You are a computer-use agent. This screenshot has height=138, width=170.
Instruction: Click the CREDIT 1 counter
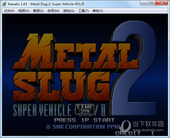(x=135, y=133)
